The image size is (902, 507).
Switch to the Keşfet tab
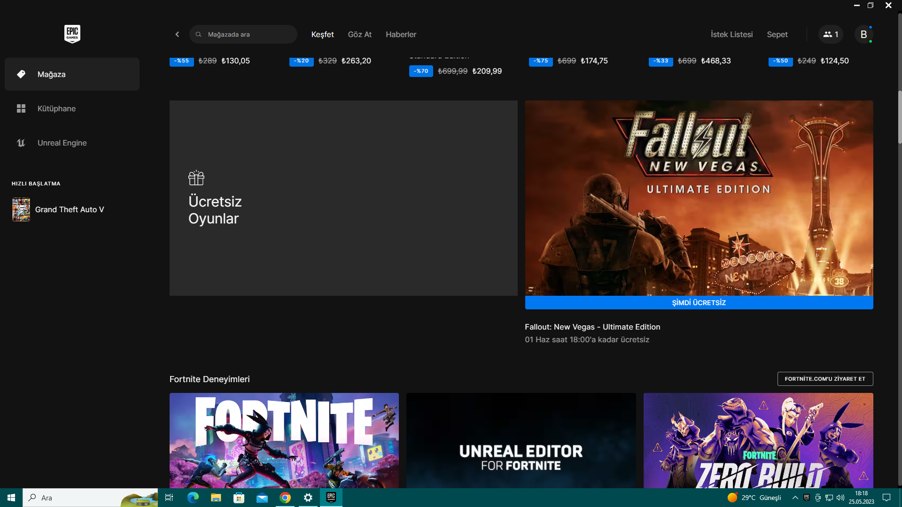point(322,34)
